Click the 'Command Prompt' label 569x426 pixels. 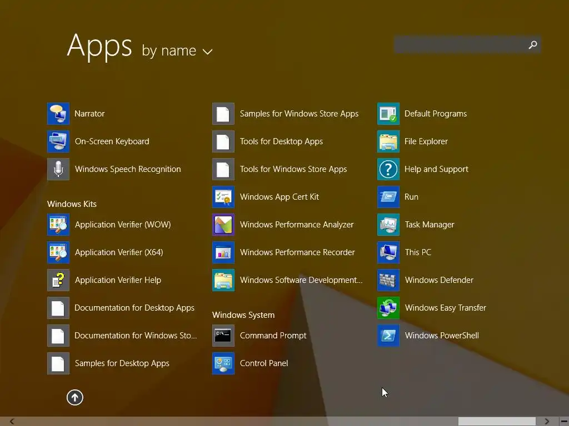273,336
